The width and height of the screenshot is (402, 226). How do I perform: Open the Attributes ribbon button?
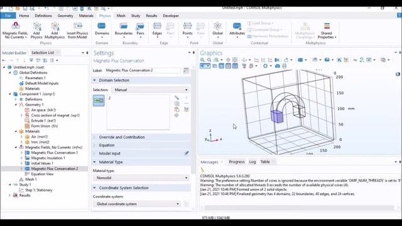point(237,30)
